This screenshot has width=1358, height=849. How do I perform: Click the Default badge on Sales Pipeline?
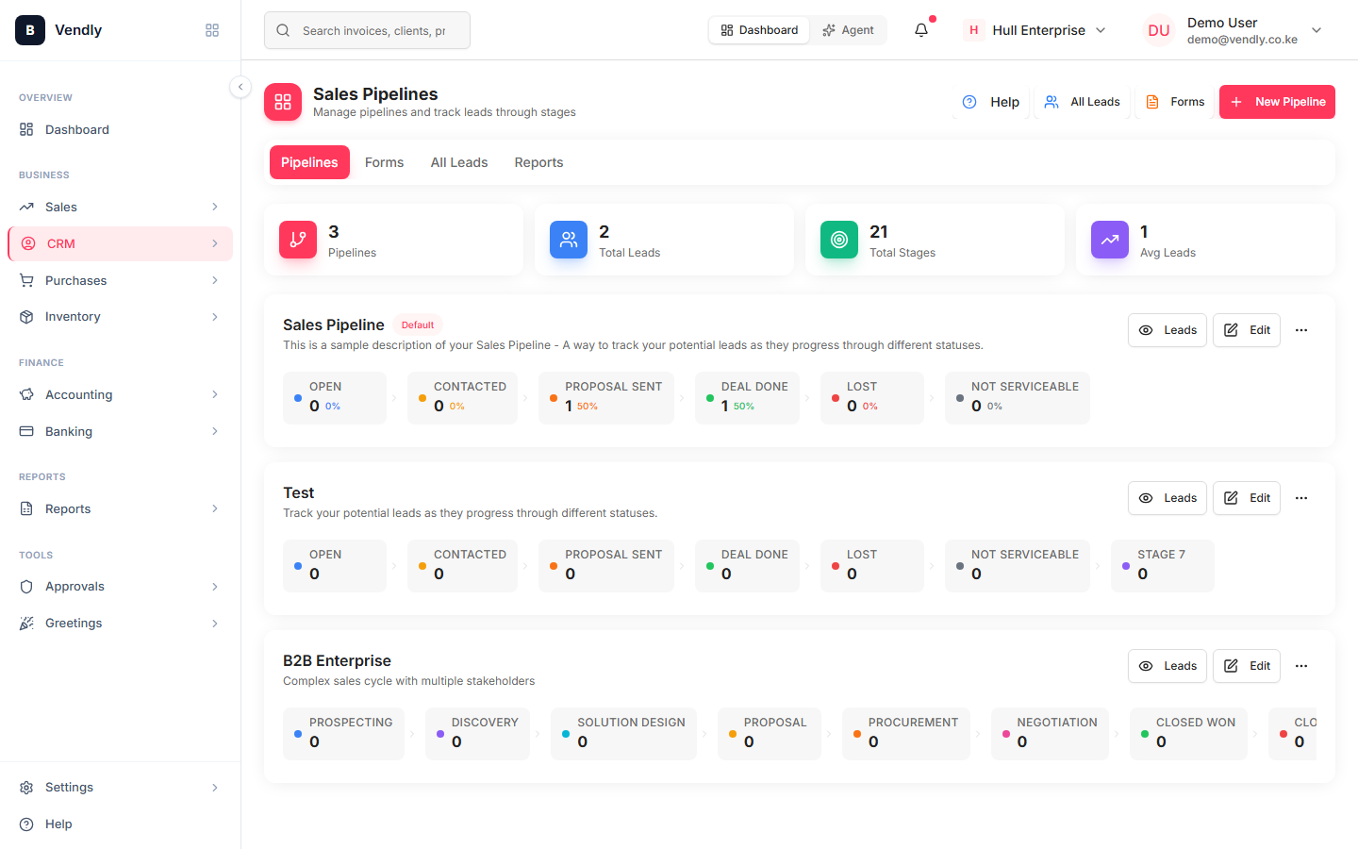point(418,325)
